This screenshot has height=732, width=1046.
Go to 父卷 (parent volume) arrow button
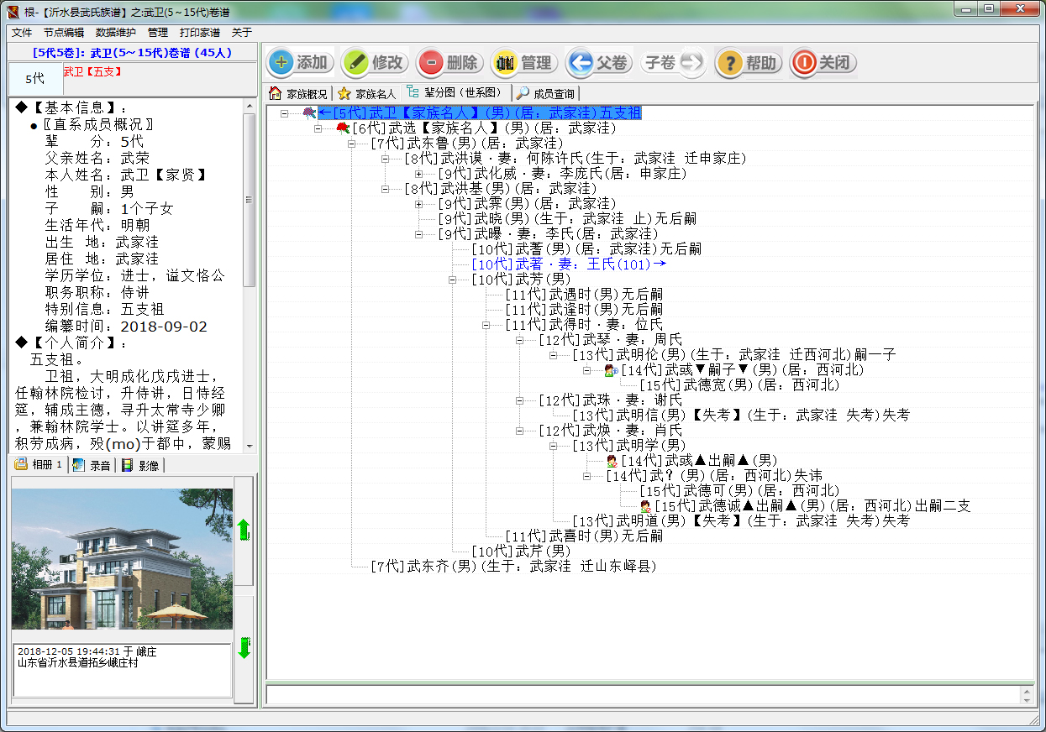(x=599, y=63)
